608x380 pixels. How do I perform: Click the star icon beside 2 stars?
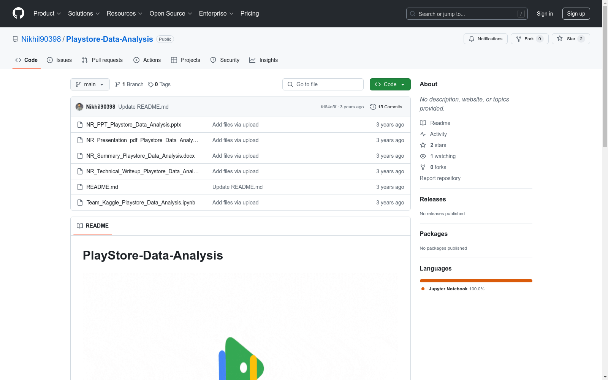(x=423, y=145)
